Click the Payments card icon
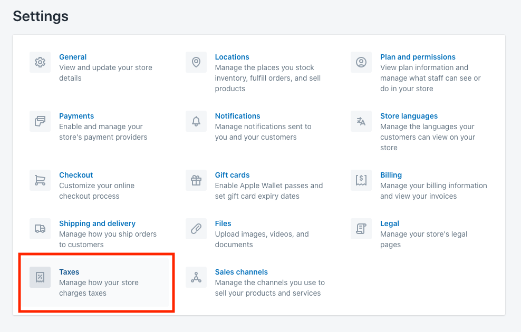 [x=40, y=121]
